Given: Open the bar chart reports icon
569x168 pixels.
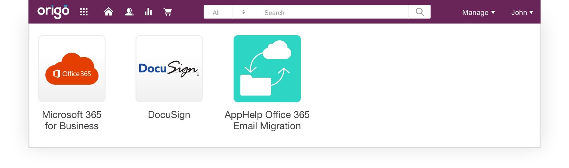Looking at the screenshot, I should click(x=148, y=12).
